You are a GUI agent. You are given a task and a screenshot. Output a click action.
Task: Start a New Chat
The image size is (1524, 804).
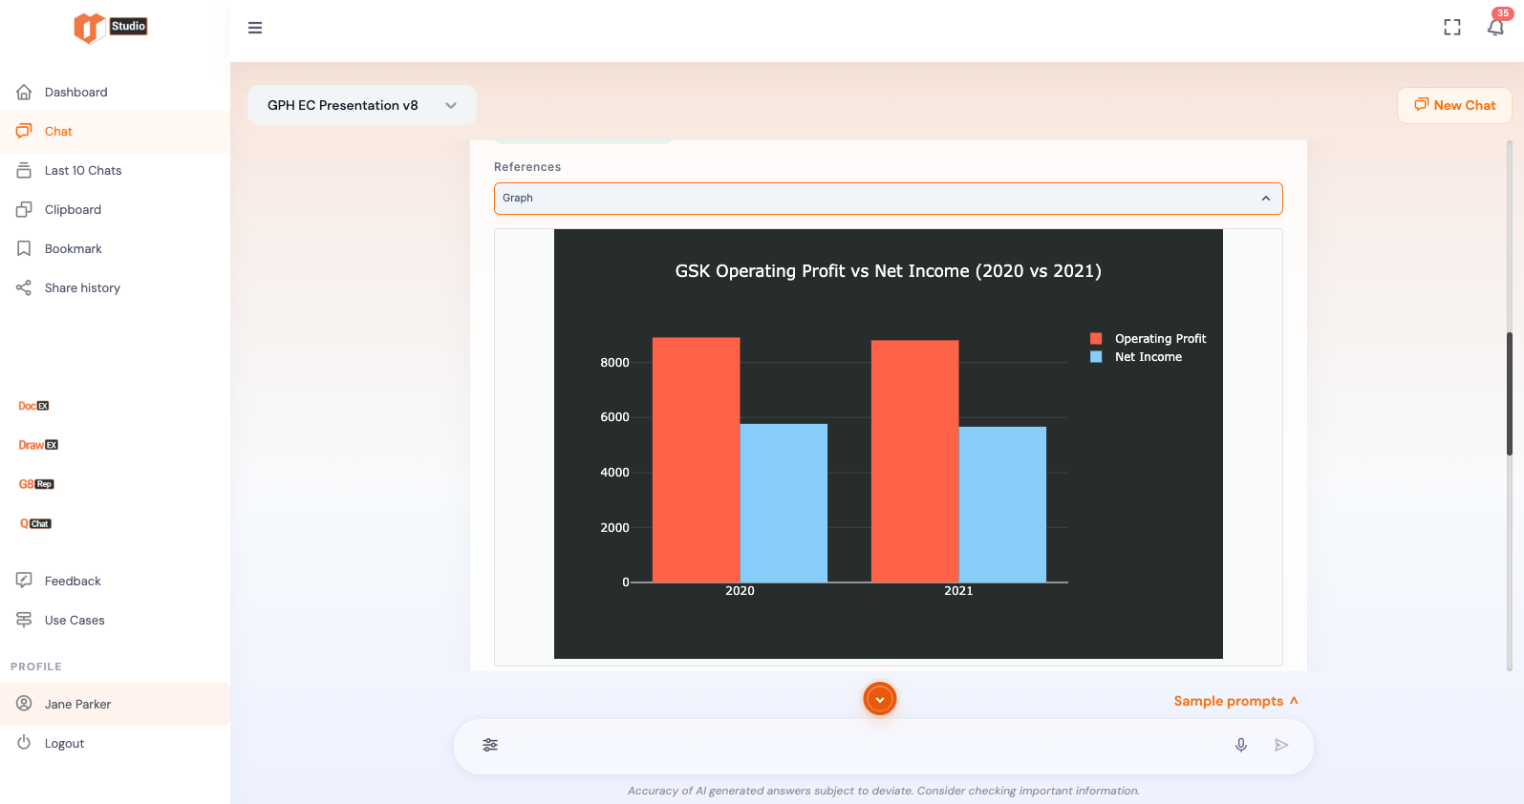click(1454, 105)
